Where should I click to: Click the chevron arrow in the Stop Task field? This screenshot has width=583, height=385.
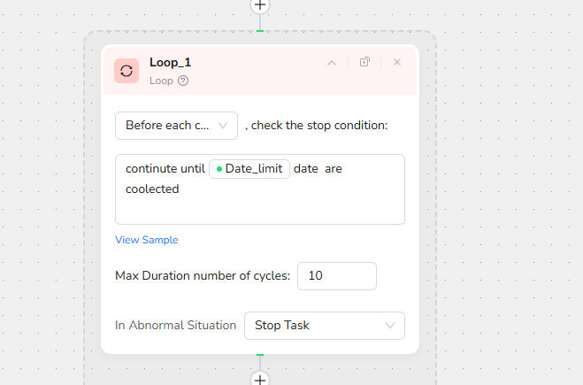pyautogui.click(x=390, y=326)
